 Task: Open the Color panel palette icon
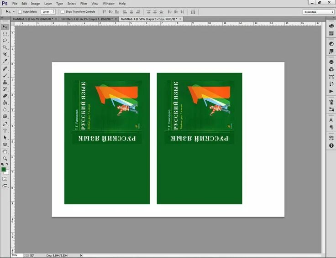pos(331,26)
